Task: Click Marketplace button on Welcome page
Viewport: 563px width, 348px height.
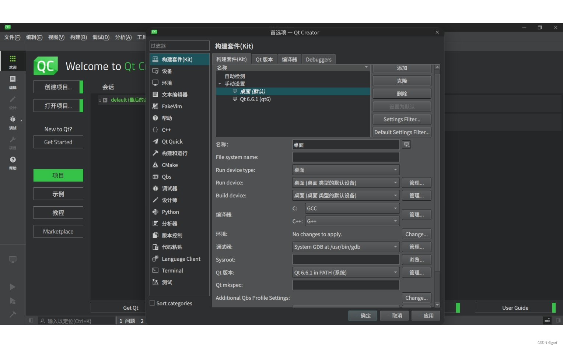Action: 58,231
